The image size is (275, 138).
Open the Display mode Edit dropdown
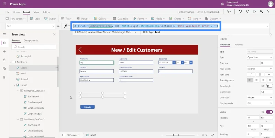[260, 103]
